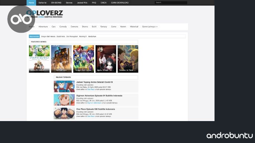Select the Adventure genre button

pos(43,27)
